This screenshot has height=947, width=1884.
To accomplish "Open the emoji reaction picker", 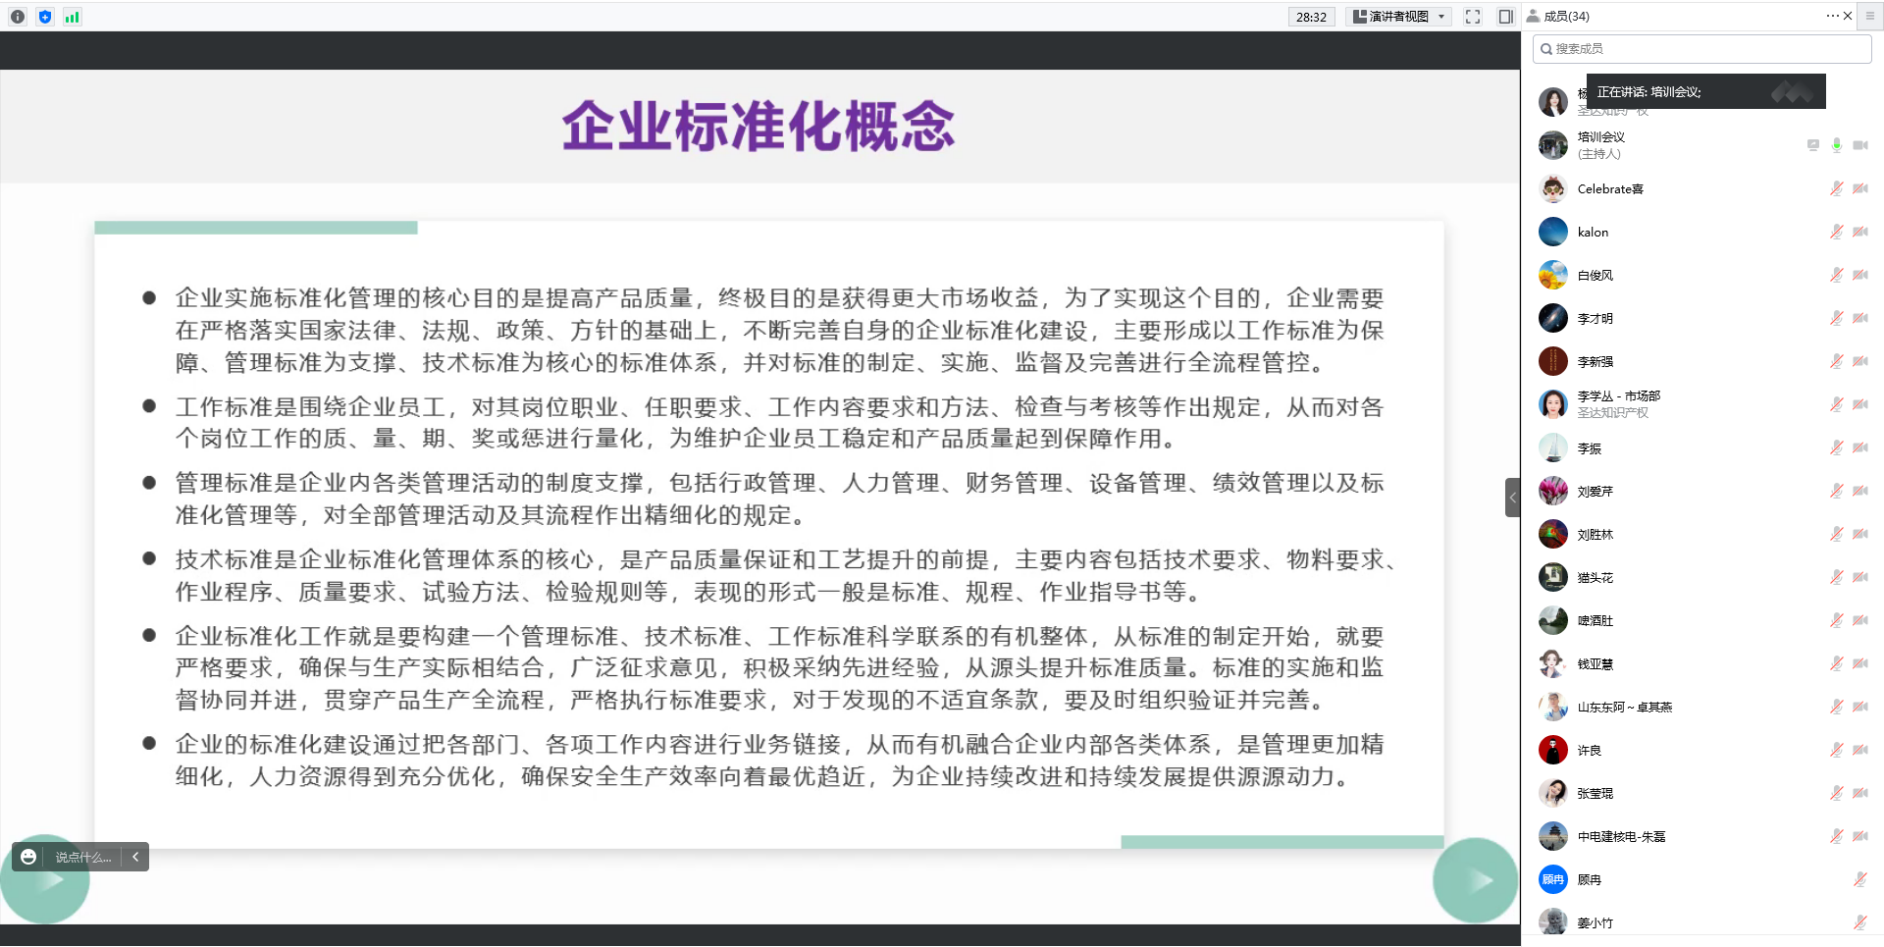I will 28,857.
